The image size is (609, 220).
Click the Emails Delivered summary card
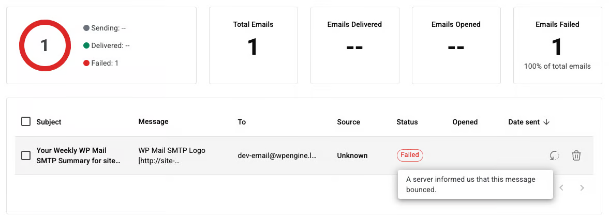coord(354,45)
